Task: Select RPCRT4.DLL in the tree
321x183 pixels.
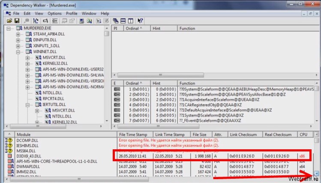Action: 54,99
